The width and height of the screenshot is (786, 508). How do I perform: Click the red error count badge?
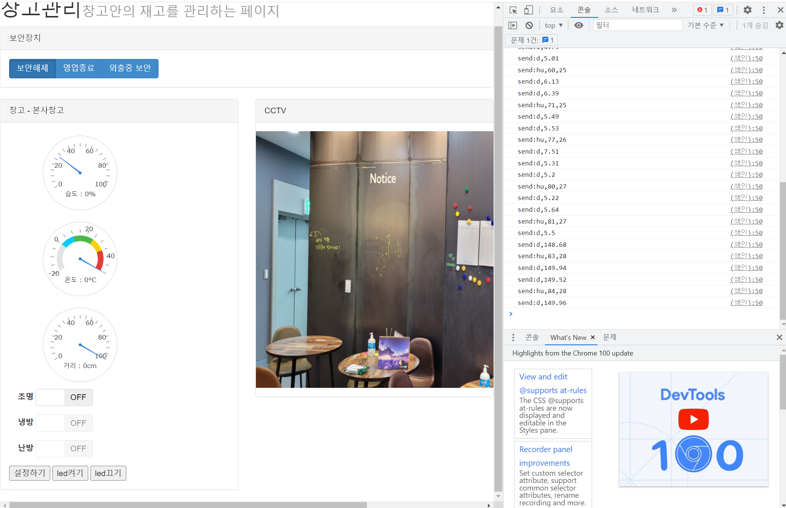pyautogui.click(x=702, y=10)
